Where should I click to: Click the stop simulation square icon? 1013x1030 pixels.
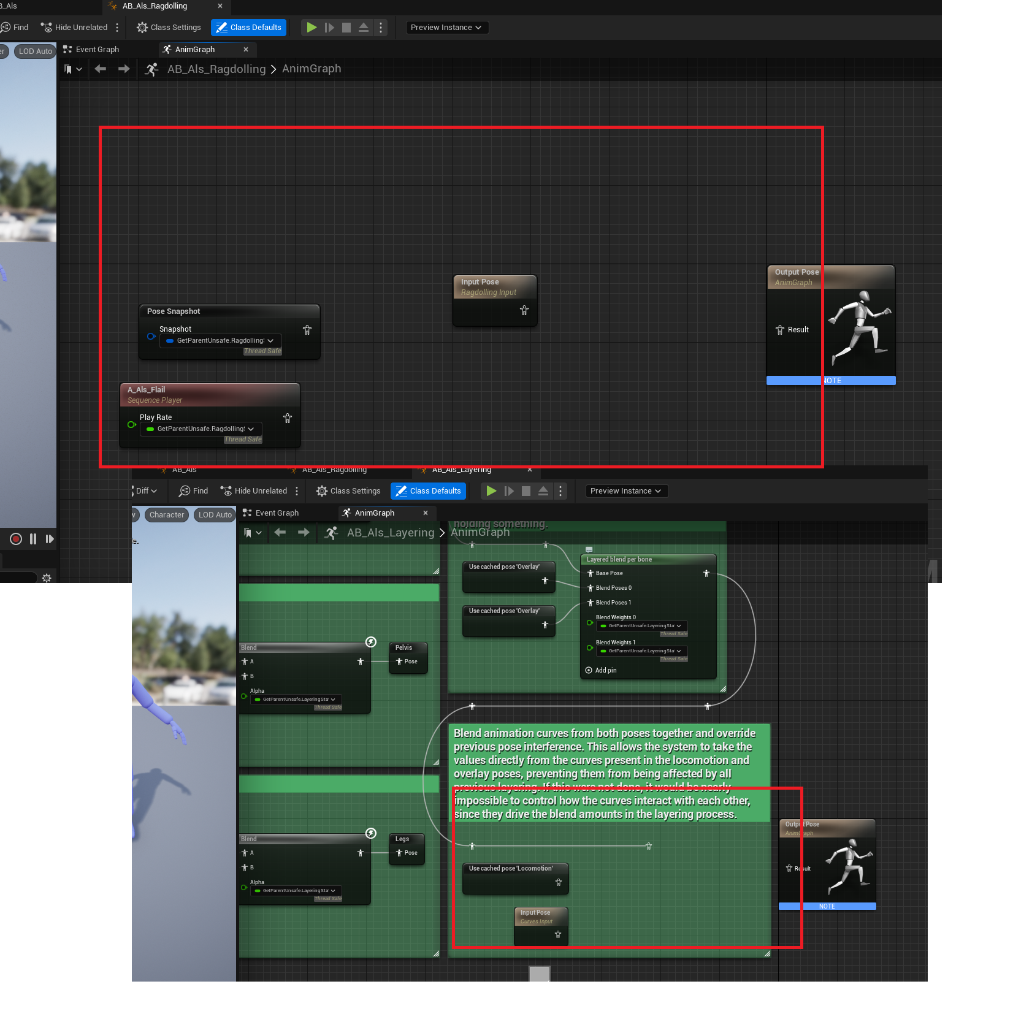click(x=346, y=27)
